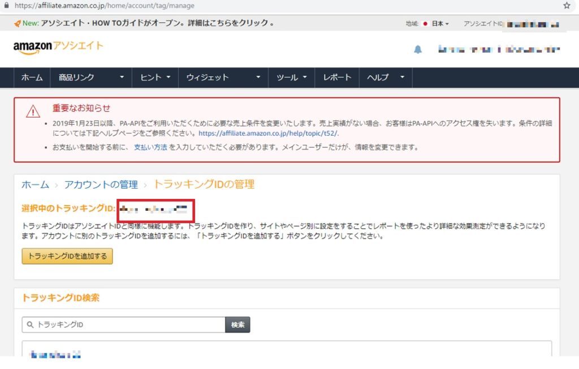Image resolution: width=579 pixels, height=369 pixels.
Task: Click the 重要なお知らせ heading
Action: [81, 108]
